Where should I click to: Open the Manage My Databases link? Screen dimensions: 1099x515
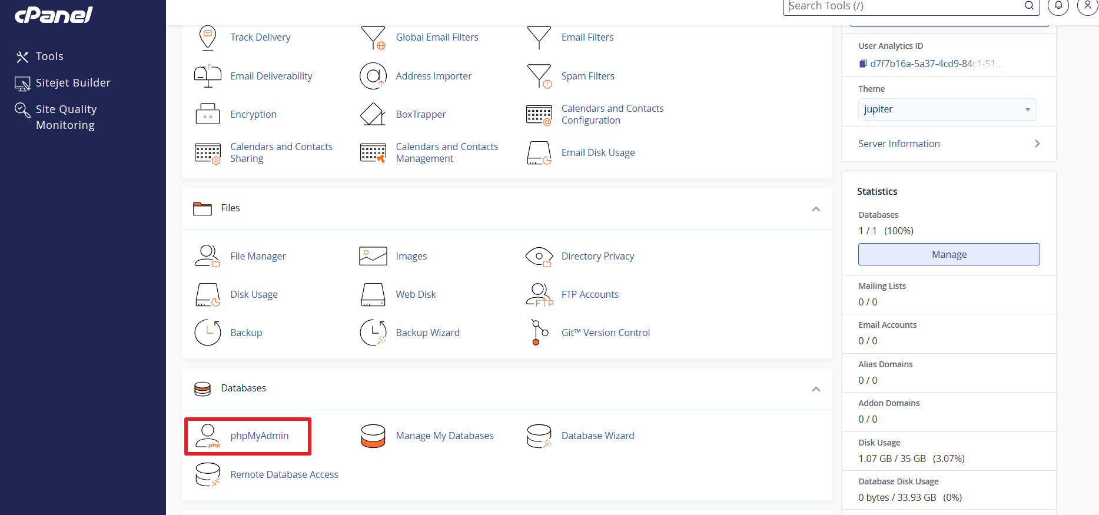click(444, 436)
